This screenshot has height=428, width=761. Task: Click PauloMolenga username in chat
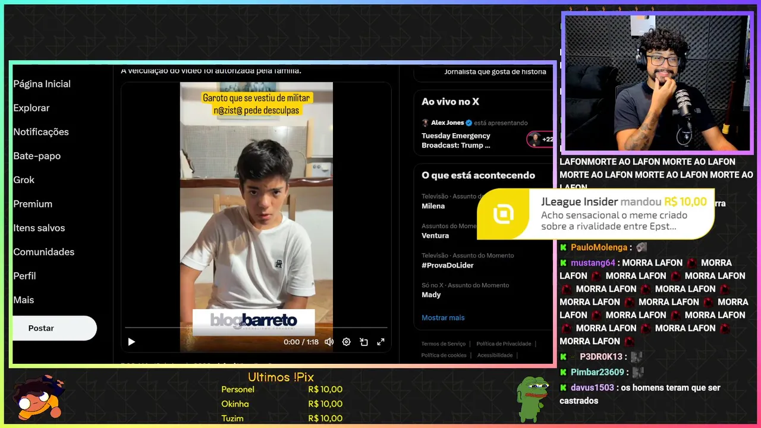tap(599, 247)
